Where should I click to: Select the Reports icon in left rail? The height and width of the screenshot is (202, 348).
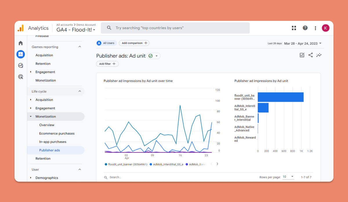point(21,54)
